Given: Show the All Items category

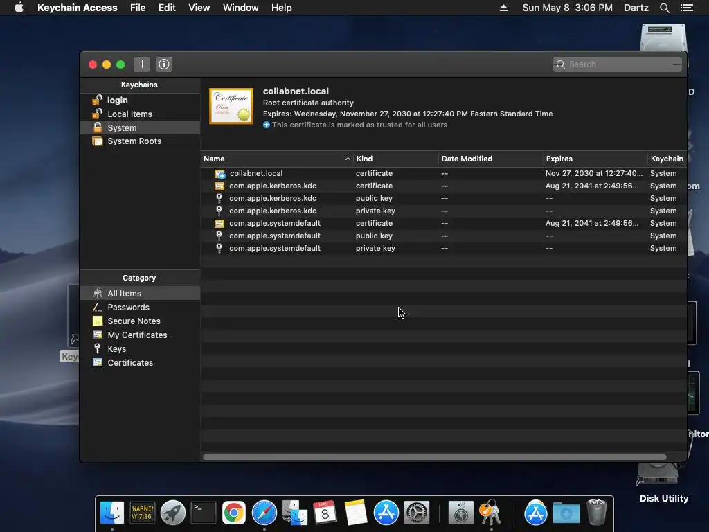Looking at the screenshot, I should coord(140,293).
